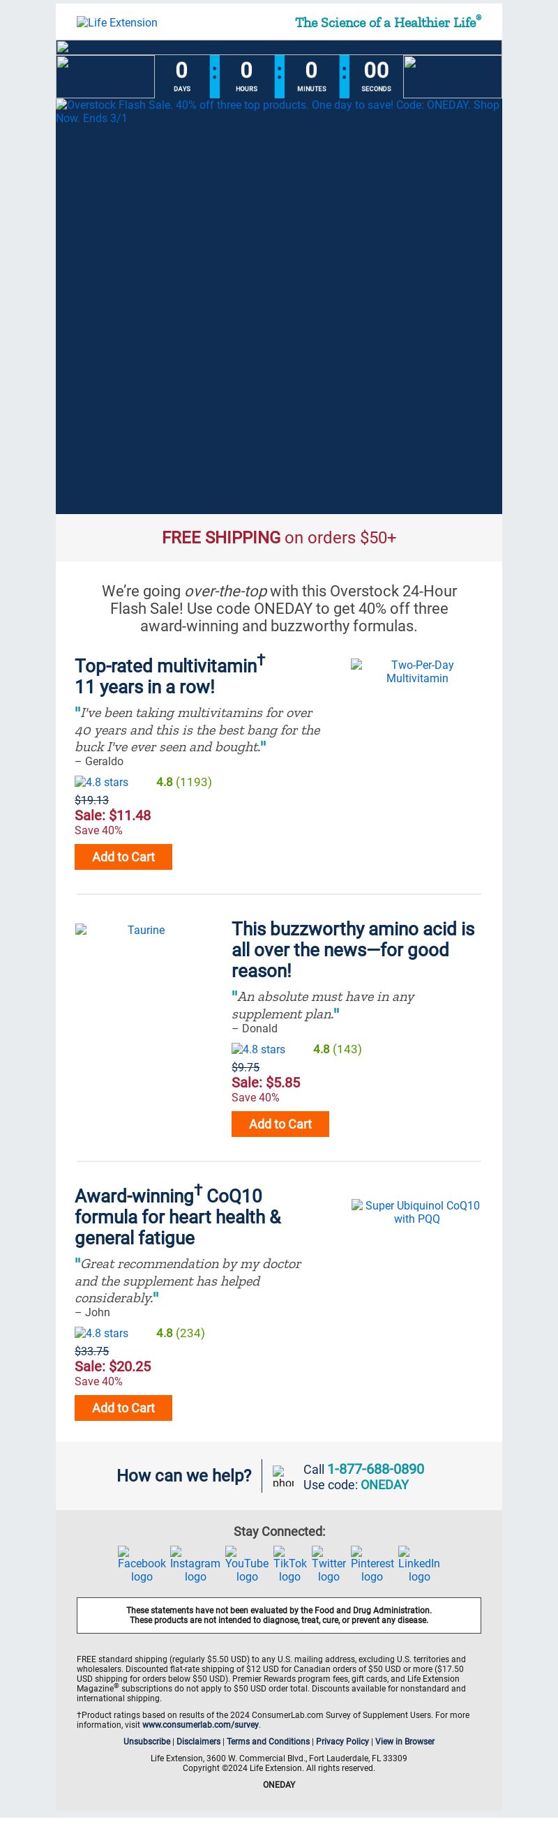Screen dimensions: 558x1831
Task: Add the Two-Per-Day multivitamin to cart
Action: [123, 857]
